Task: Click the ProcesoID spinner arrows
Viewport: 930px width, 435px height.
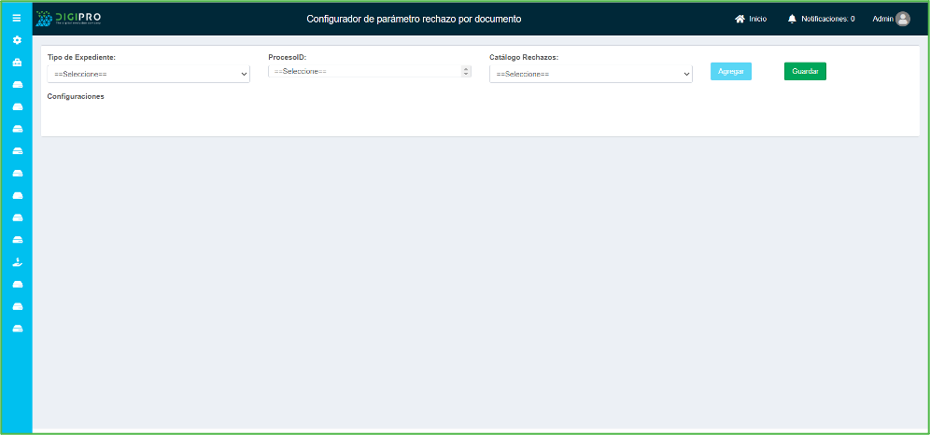Action: [466, 71]
